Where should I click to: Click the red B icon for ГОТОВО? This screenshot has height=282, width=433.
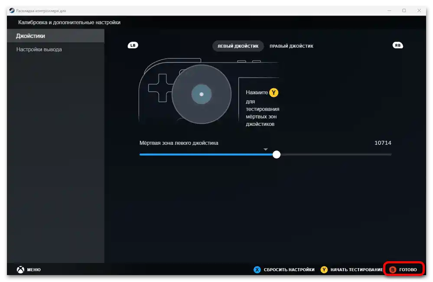(392, 269)
